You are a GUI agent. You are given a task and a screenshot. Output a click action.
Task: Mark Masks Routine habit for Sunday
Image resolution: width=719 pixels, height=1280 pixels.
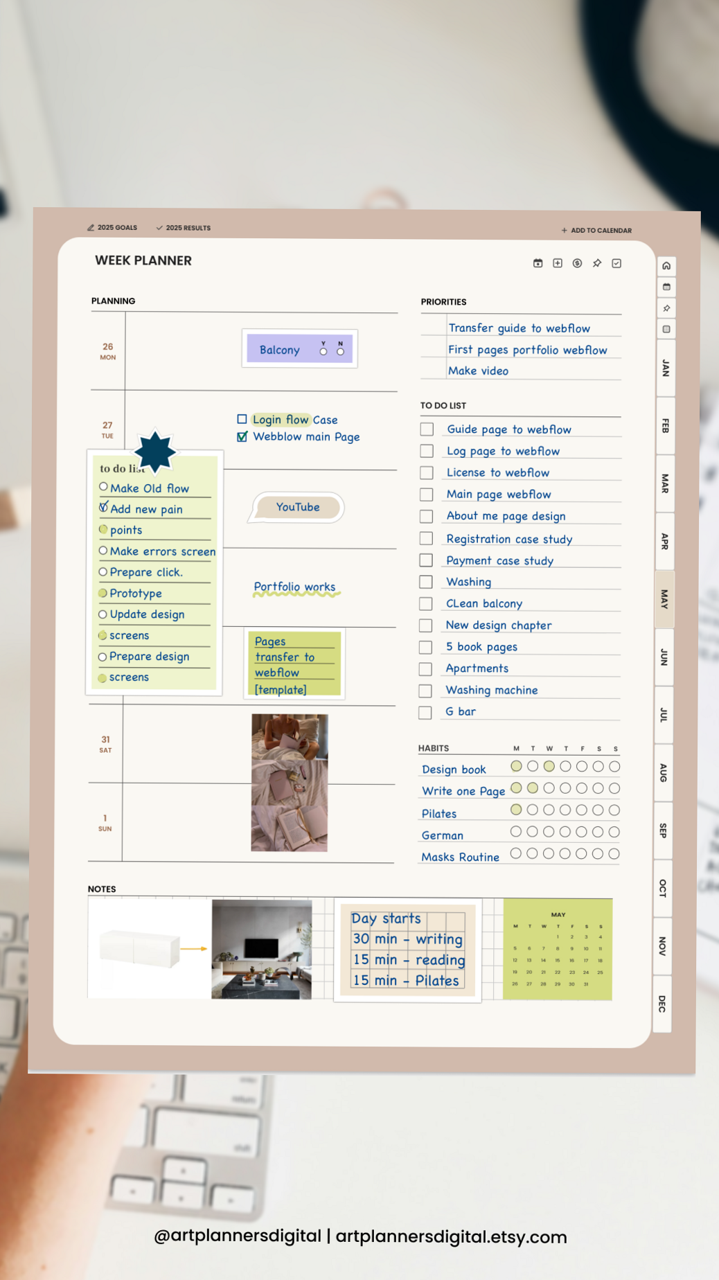click(614, 854)
